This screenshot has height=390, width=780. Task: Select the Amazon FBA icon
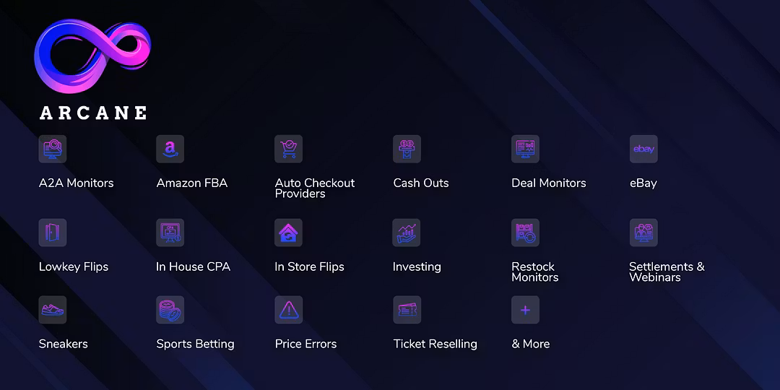[x=170, y=149]
